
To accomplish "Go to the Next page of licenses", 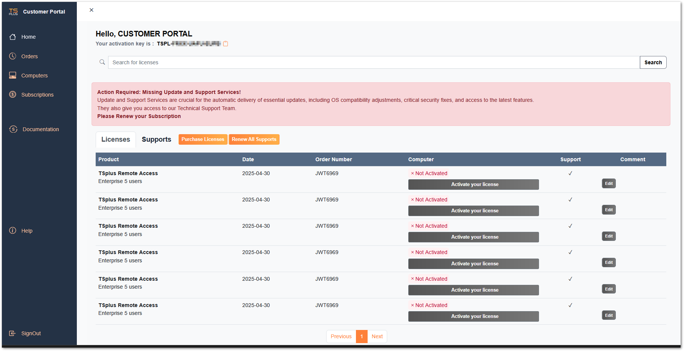I will (377, 336).
